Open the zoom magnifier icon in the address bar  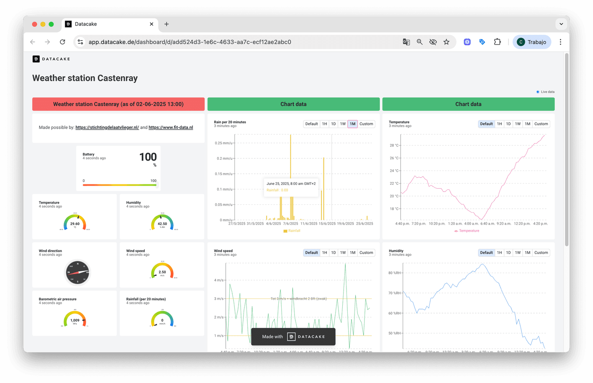coord(420,42)
